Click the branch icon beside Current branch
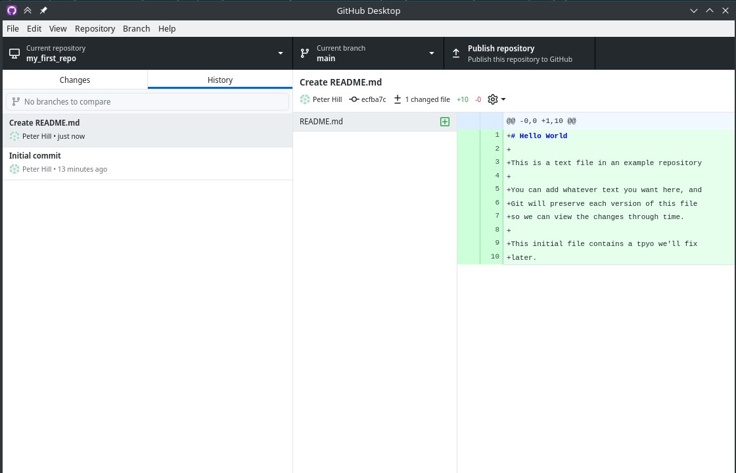736x473 pixels. (305, 53)
